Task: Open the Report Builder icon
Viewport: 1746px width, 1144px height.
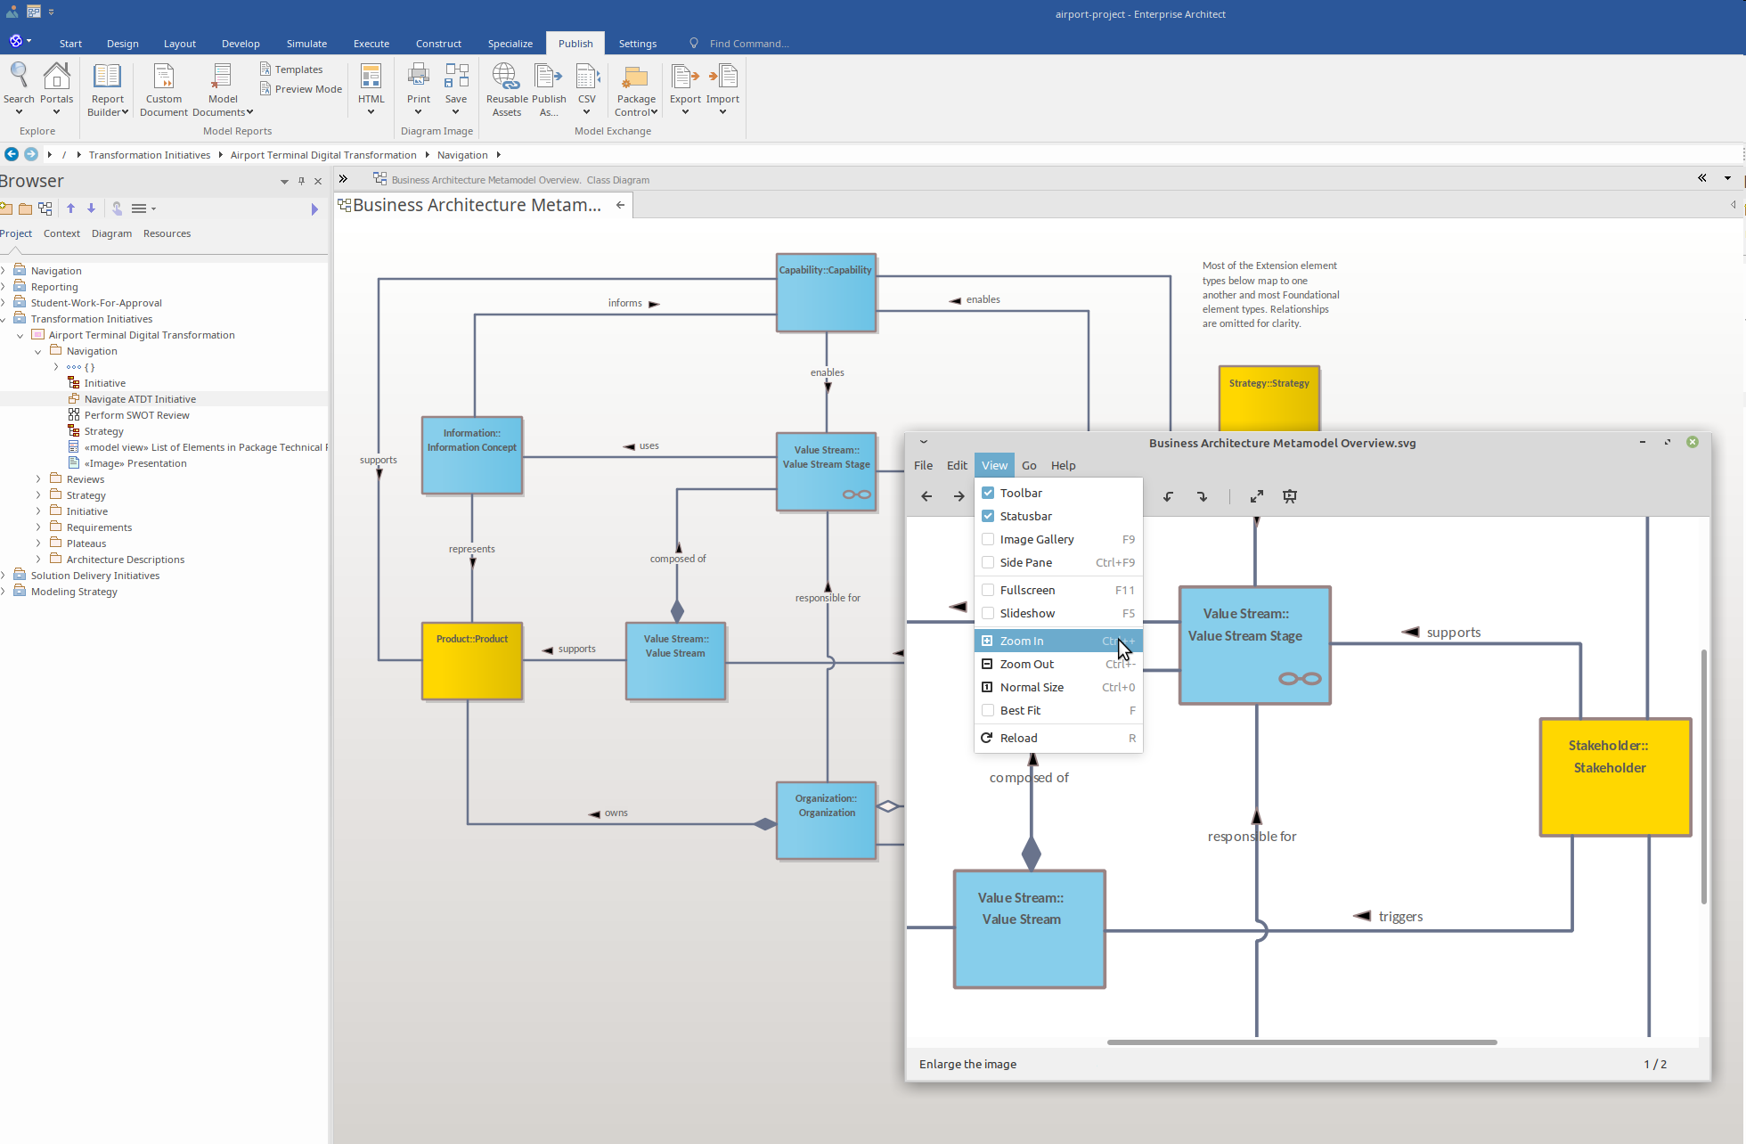Action: pyautogui.click(x=108, y=89)
